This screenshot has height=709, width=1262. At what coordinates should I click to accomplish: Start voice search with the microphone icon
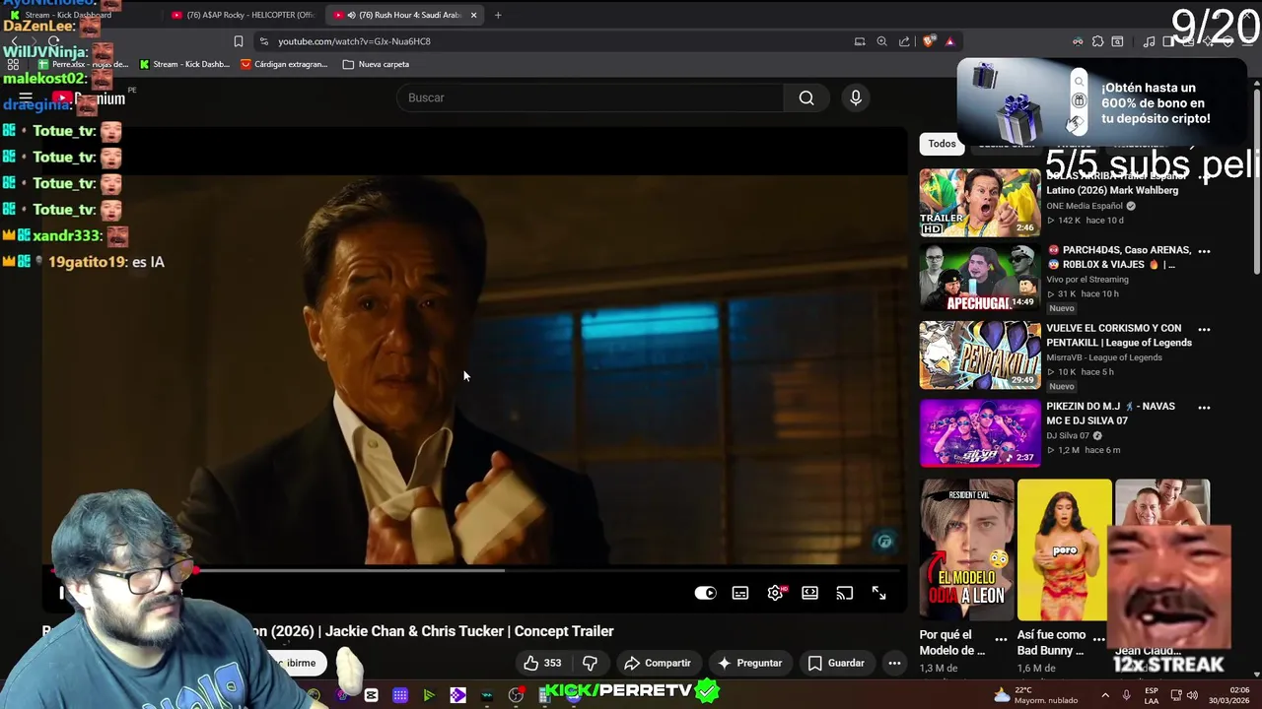(856, 97)
